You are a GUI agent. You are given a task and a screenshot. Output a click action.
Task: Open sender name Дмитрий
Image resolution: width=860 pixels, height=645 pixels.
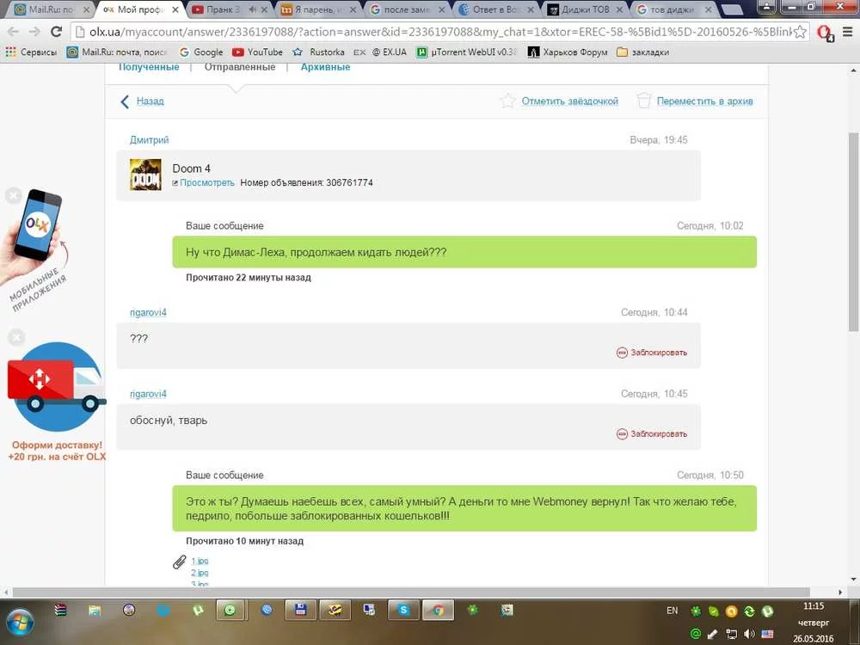click(x=149, y=140)
